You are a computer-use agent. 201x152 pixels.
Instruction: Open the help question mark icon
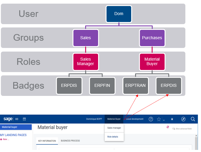(x=151, y=119)
